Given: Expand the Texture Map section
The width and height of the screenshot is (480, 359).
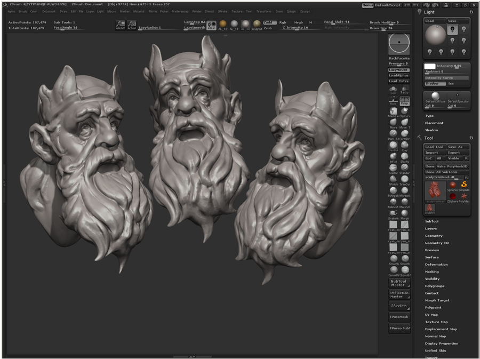Looking at the screenshot, I should 436,322.
